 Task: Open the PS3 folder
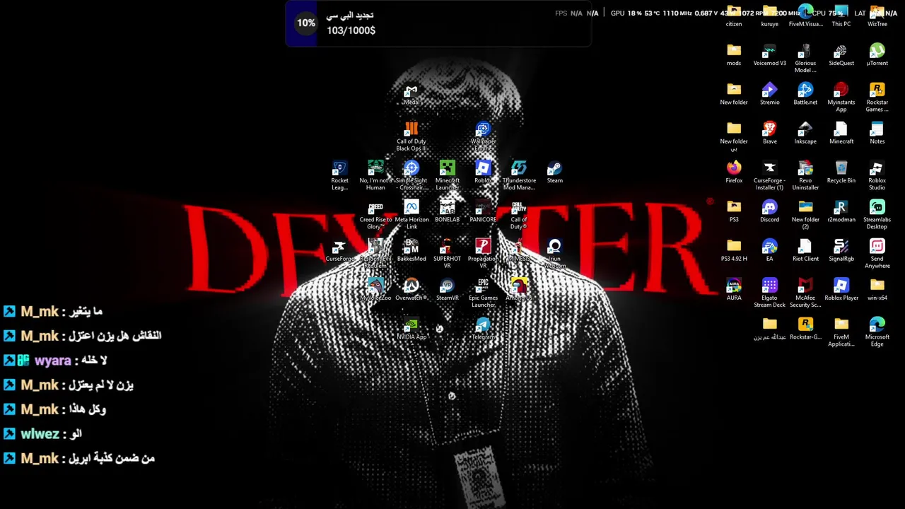pos(734,211)
